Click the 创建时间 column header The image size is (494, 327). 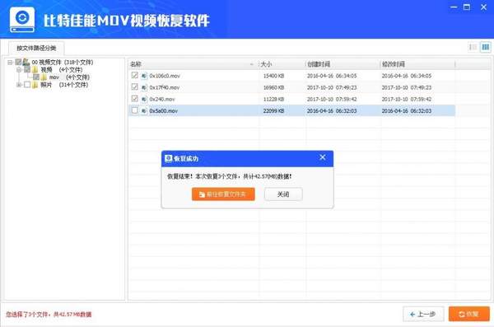click(x=343, y=64)
